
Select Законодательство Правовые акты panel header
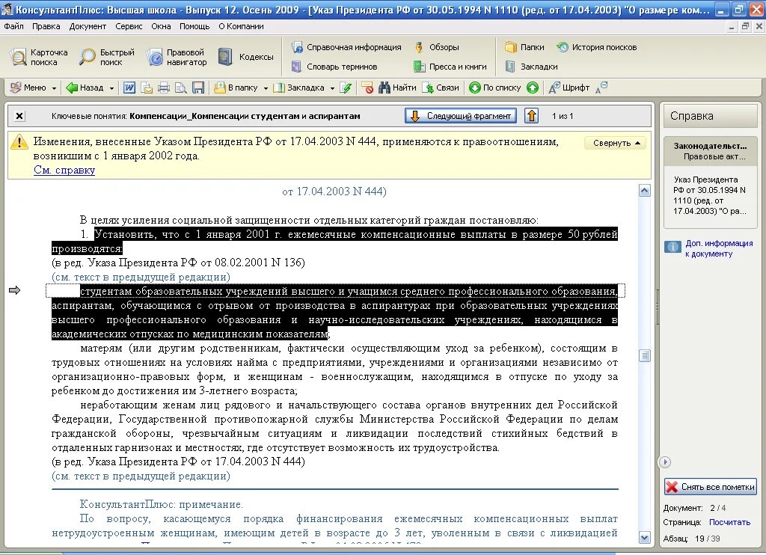pos(711,151)
